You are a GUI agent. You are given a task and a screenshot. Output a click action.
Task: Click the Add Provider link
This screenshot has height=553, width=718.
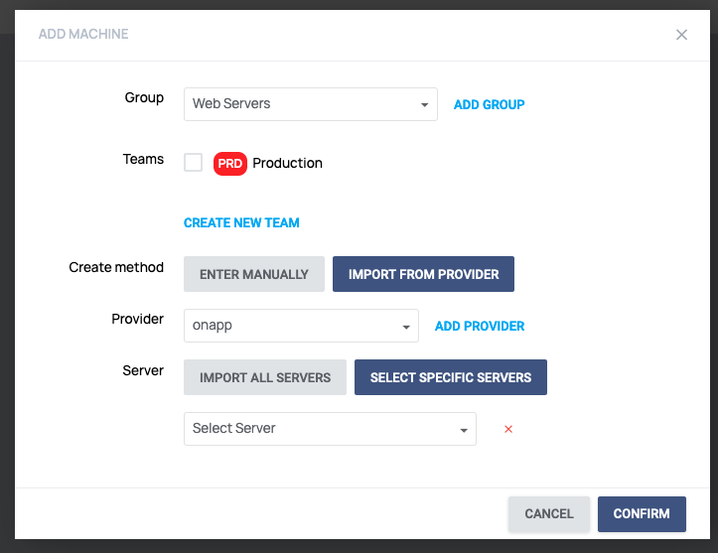[x=480, y=327]
